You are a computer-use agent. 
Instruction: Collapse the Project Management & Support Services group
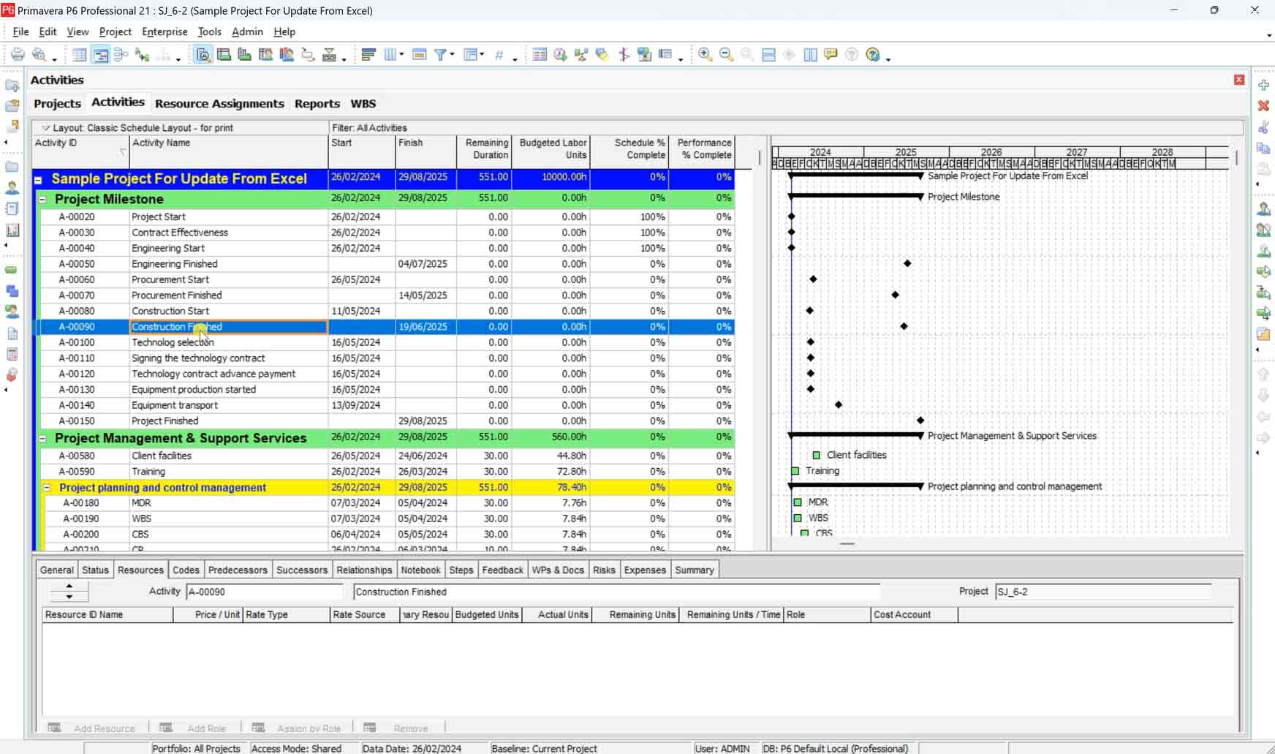click(x=42, y=439)
